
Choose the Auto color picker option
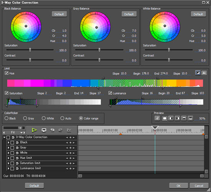62,118
